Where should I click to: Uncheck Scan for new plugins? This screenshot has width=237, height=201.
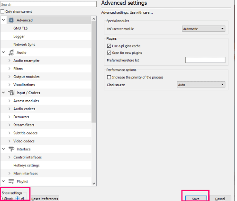[109, 52]
